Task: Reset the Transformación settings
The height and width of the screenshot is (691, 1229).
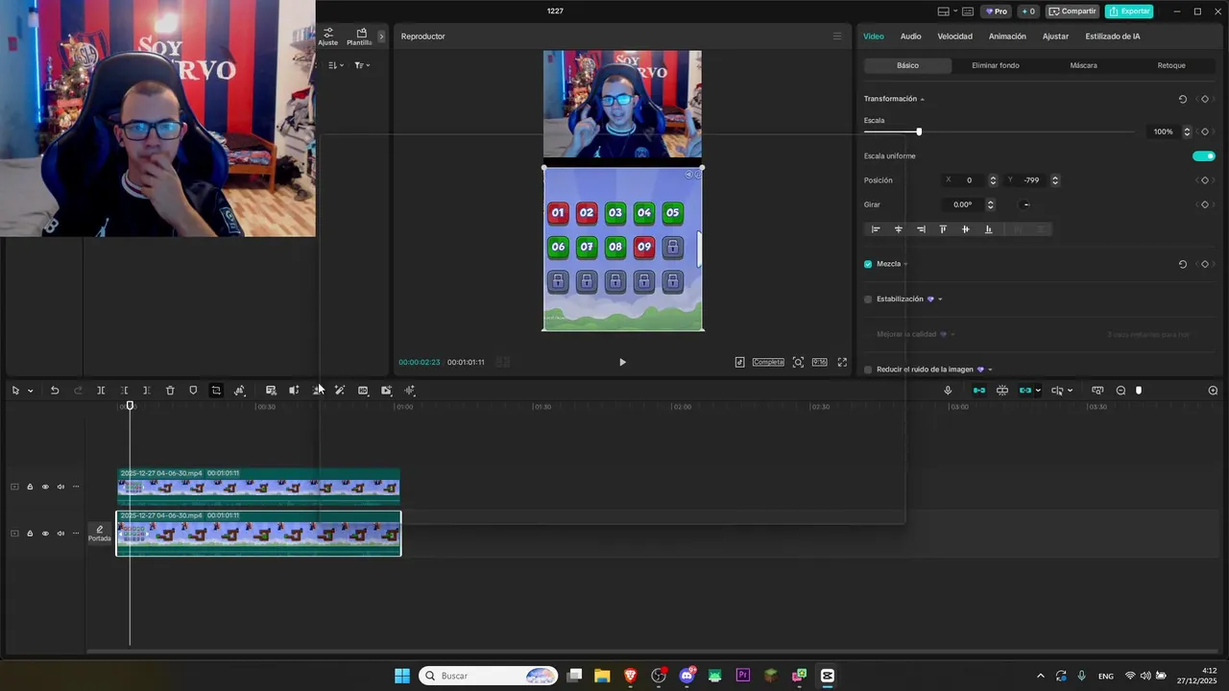Action: click(1182, 99)
